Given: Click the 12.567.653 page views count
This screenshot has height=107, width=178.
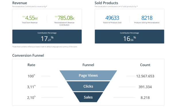Looking at the screenshot, I should tap(145, 76).
